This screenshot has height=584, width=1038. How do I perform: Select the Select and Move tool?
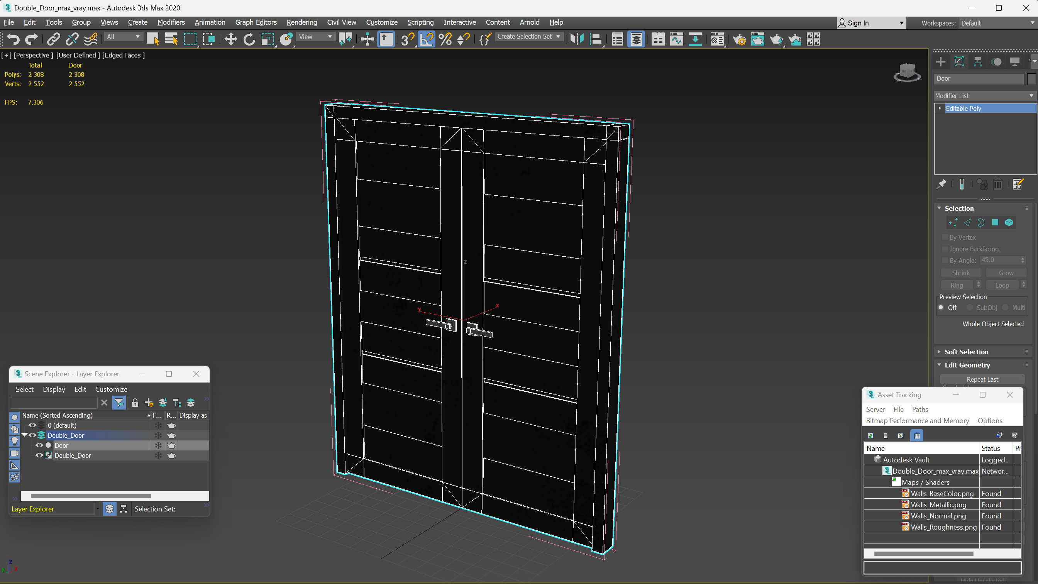click(x=230, y=39)
